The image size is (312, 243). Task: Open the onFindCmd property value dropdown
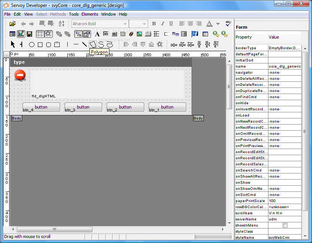point(284,97)
